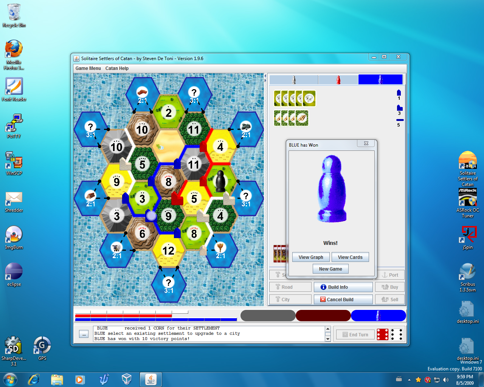Image resolution: width=484 pixels, height=387 pixels.
Task: Select the Scribus 1.3.5svn desktop shortcut
Action: (468, 277)
